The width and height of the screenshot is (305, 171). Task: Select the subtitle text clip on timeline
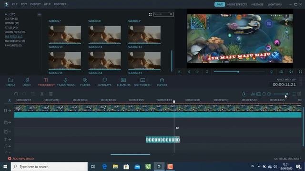pos(163,140)
